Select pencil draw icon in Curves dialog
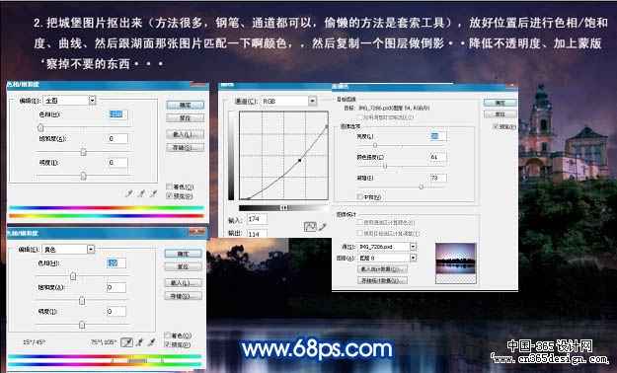The image size is (617, 373). pos(323,227)
